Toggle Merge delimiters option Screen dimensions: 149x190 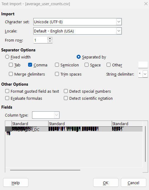(x=11, y=74)
